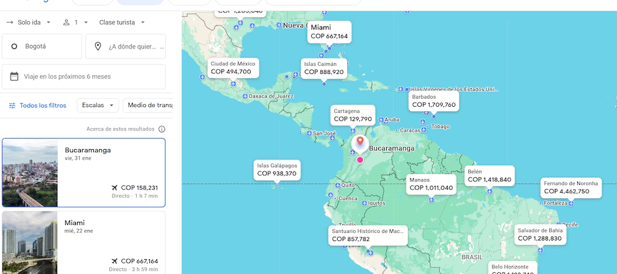Screen dimensions: 617x274
Task: Click the airport marker below Manaos price label
Action: coord(431,200)
